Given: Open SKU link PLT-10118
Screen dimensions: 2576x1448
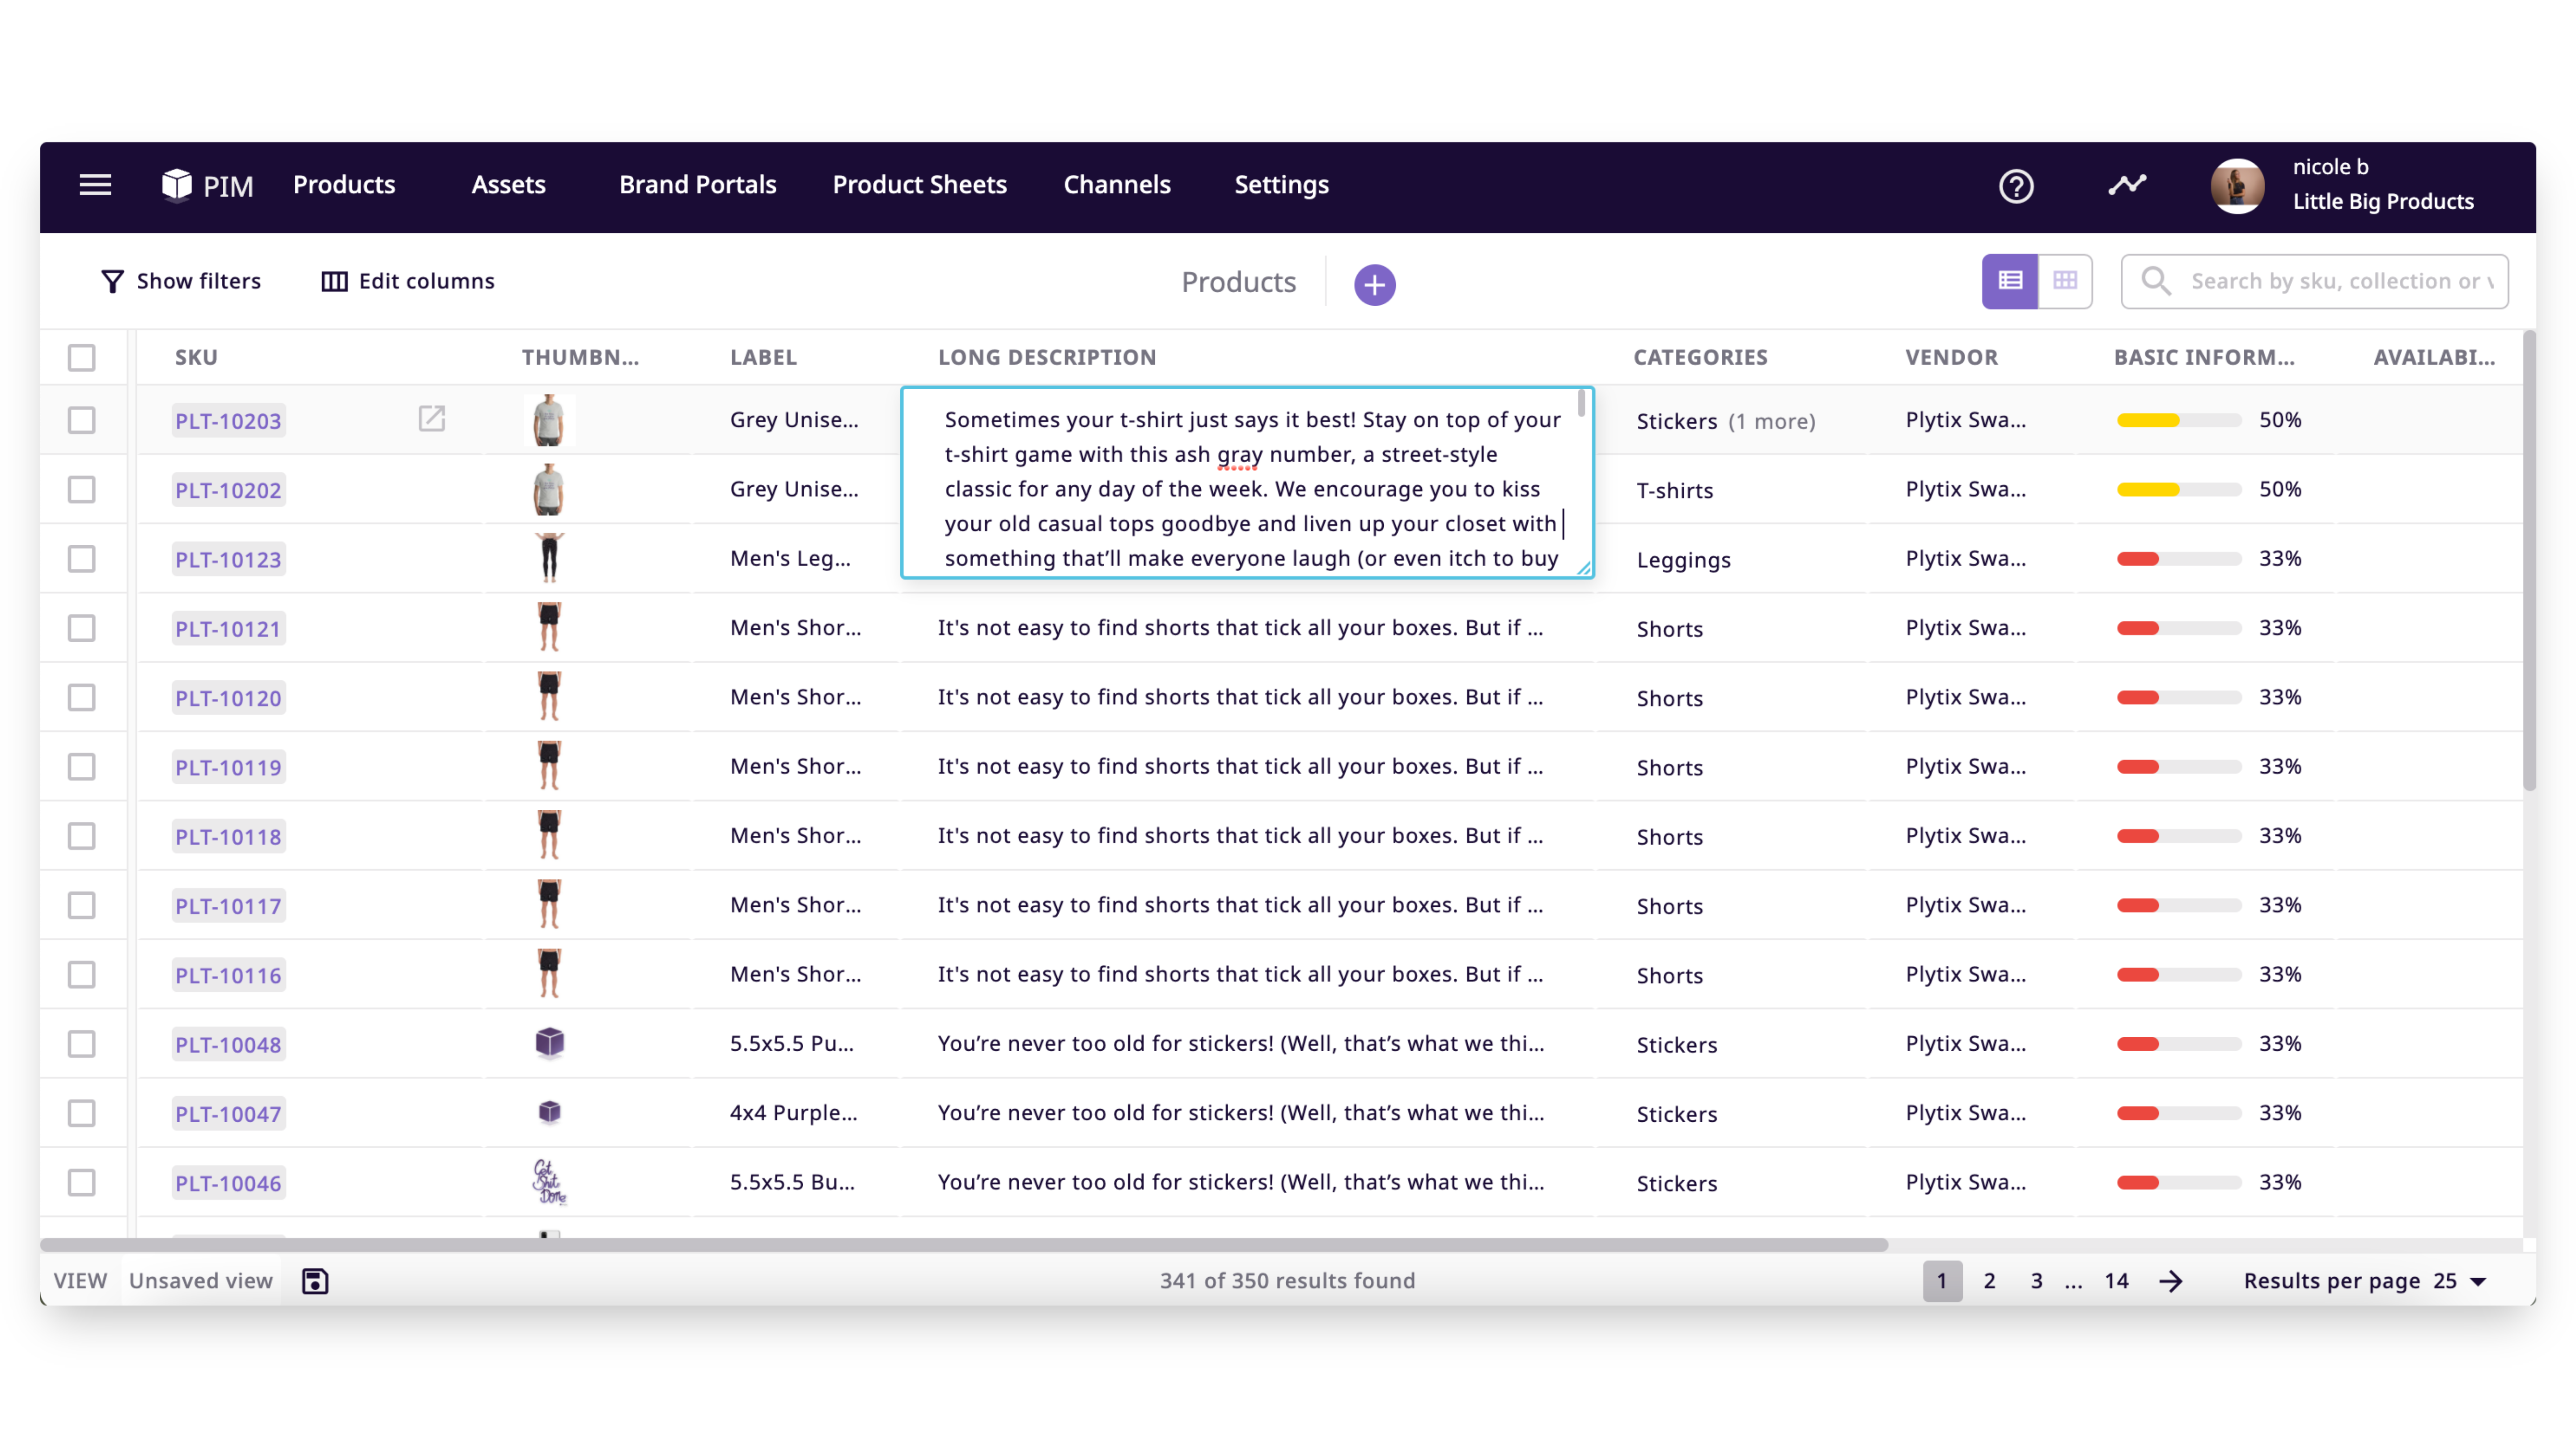Looking at the screenshot, I should tap(228, 837).
